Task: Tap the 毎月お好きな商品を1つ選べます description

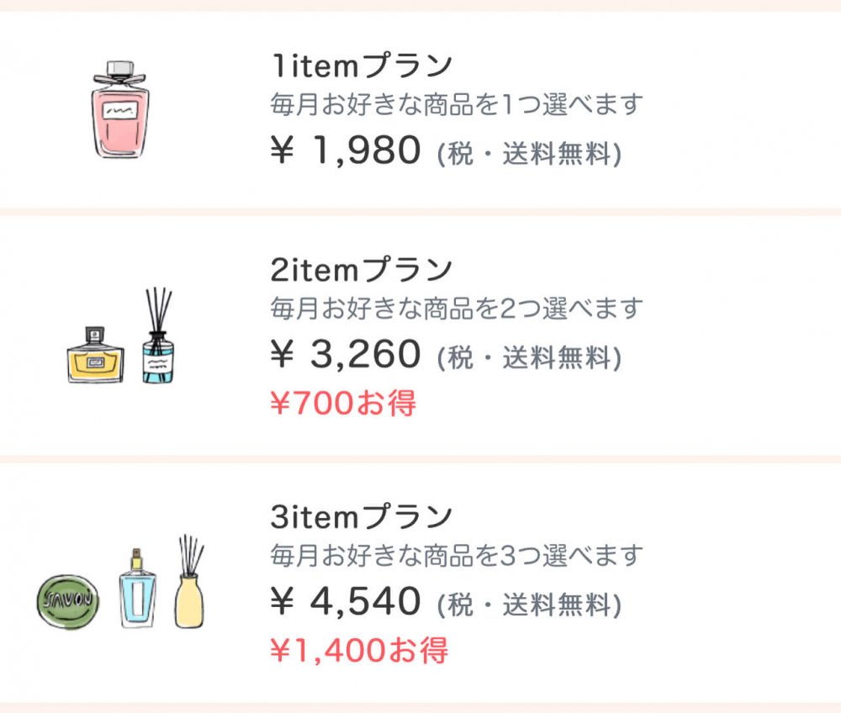Action: click(457, 104)
